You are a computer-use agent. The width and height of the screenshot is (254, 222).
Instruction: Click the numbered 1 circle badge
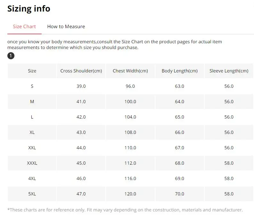coord(11,56)
